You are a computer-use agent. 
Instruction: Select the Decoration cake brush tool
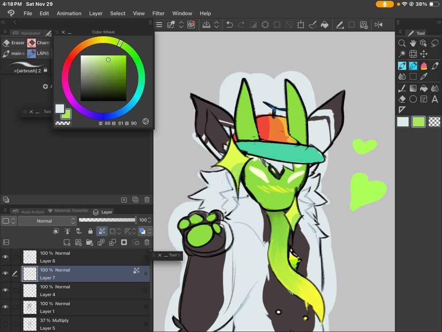pyautogui.click(x=424, y=66)
